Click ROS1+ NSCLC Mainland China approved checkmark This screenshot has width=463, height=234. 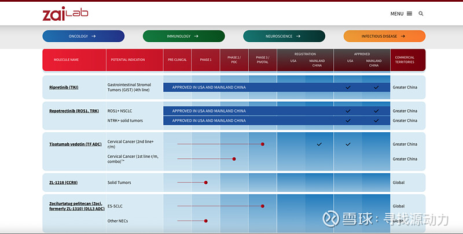click(376, 111)
